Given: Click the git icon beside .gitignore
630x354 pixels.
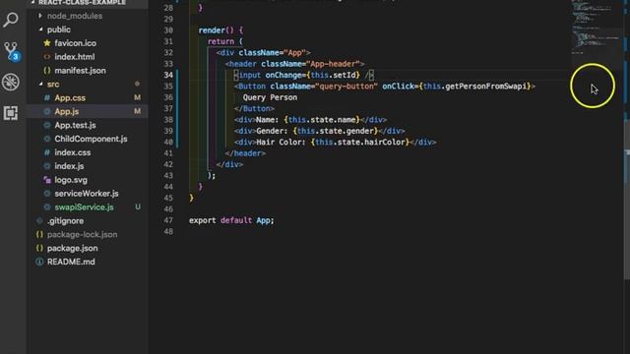Looking at the screenshot, I should coord(39,220).
